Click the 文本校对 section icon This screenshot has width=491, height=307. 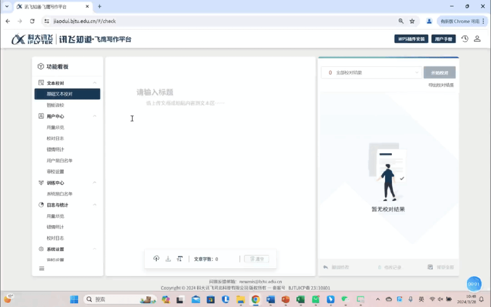click(x=41, y=83)
